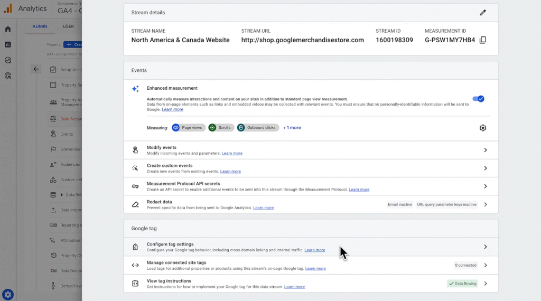The width and height of the screenshot is (541, 301).
Task: Click the Property Settings icon
Action: point(53,85)
